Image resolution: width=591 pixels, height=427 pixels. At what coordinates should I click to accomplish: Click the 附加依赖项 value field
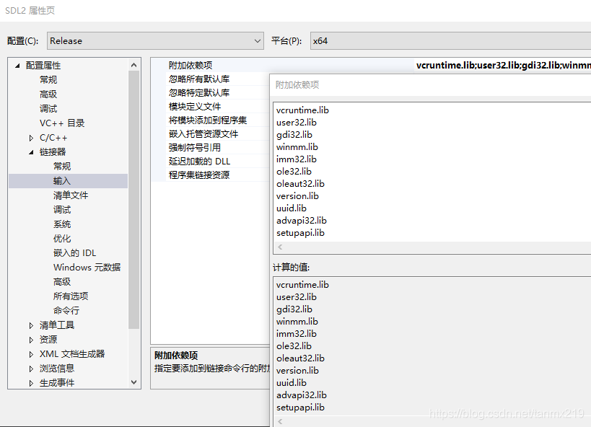pyautogui.click(x=502, y=65)
